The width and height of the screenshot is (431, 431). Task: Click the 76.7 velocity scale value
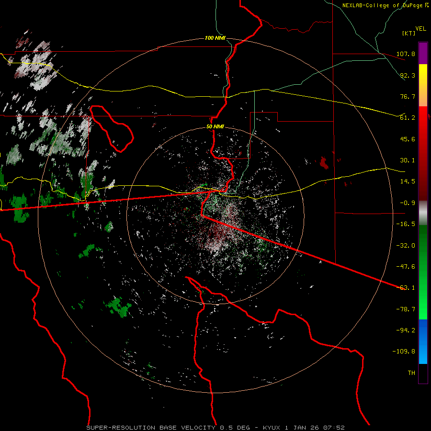point(408,96)
